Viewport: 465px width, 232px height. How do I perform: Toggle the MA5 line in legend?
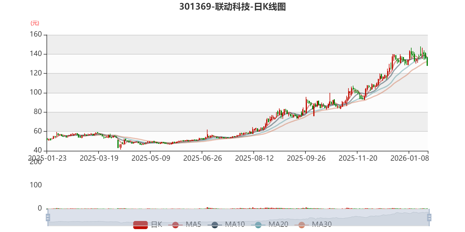point(185,224)
